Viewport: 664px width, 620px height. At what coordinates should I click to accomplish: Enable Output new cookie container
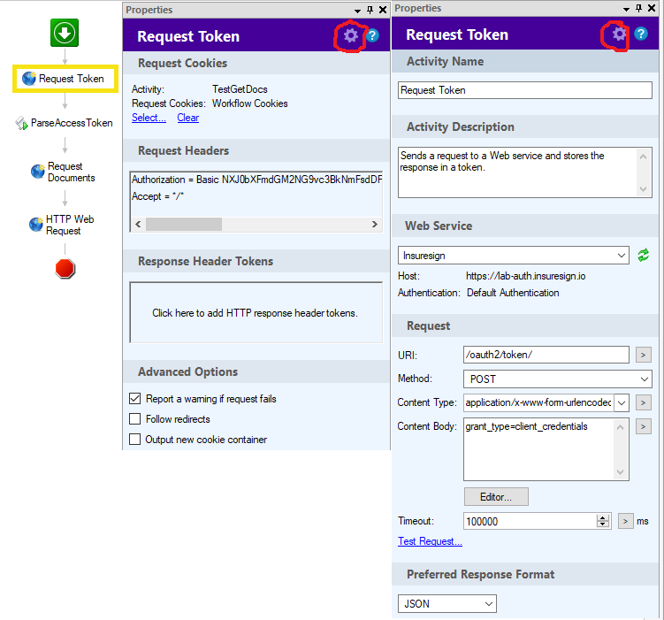pos(134,440)
